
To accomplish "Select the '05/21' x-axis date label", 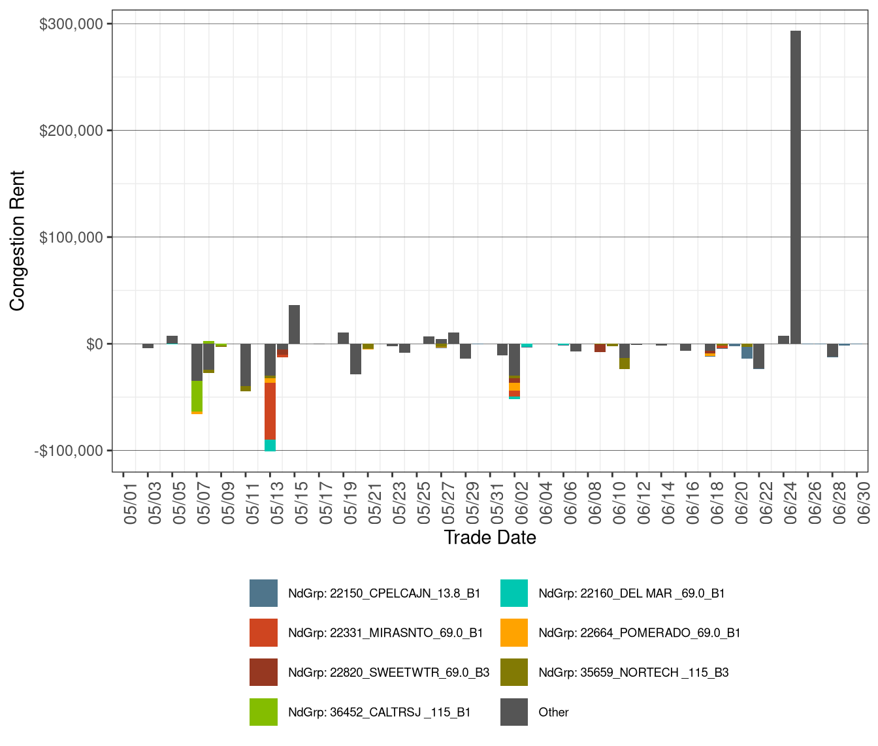I will tap(374, 503).
